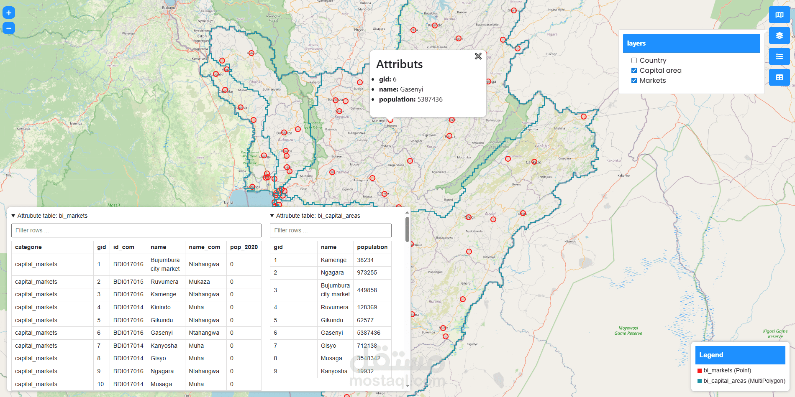This screenshot has height=397, width=795.
Task: Select the Kinindo market row
Action: pos(136,307)
